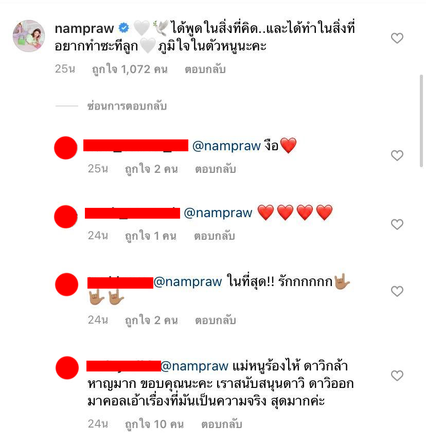Click the comments scrollbar on right edge
Image resolution: width=426 pixels, height=444 pixels.
click(421, 121)
